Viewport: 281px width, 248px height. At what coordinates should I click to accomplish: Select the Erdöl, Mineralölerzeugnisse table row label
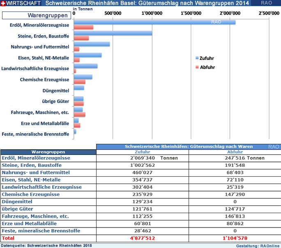36,158
